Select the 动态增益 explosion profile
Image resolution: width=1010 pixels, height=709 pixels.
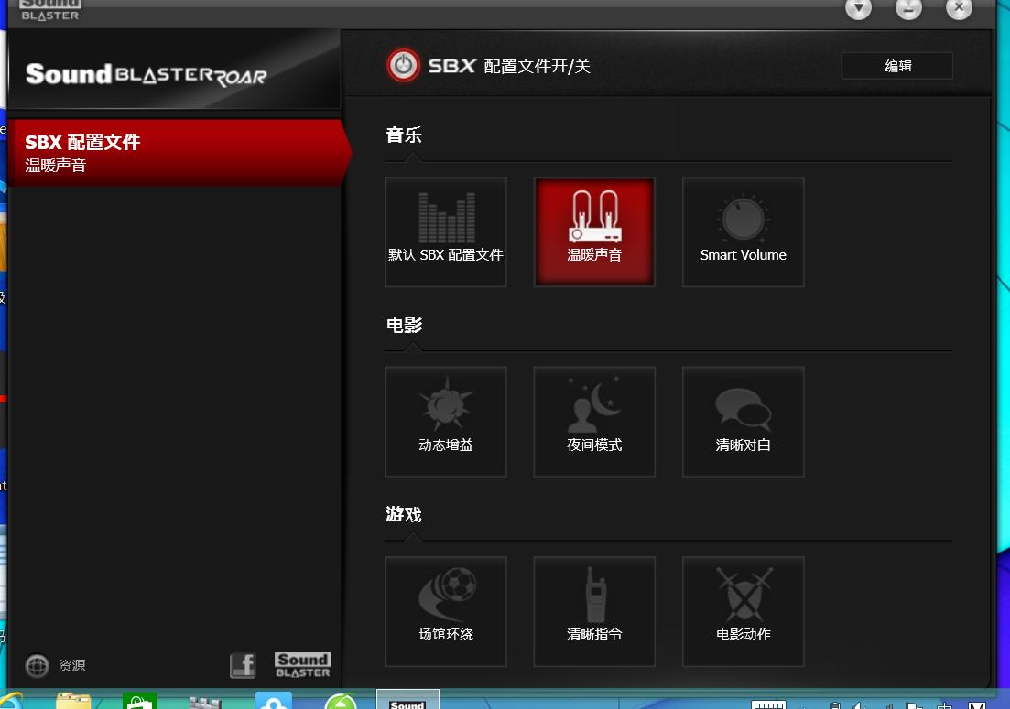coord(446,422)
